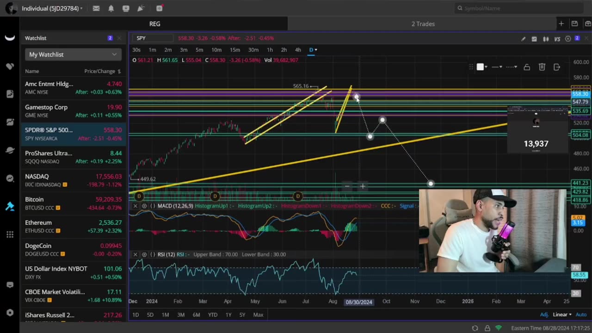Click the SPY symbol field in chart
592x333 pixels.
point(154,38)
